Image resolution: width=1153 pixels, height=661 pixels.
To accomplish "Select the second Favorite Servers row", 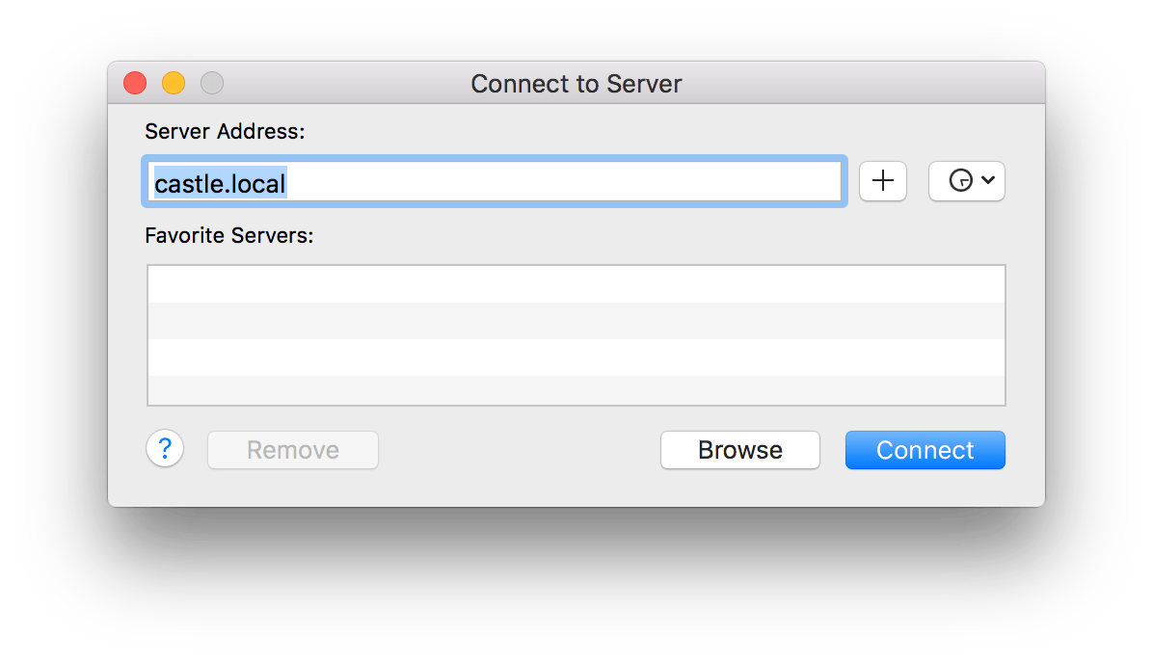I will click(x=576, y=321).
